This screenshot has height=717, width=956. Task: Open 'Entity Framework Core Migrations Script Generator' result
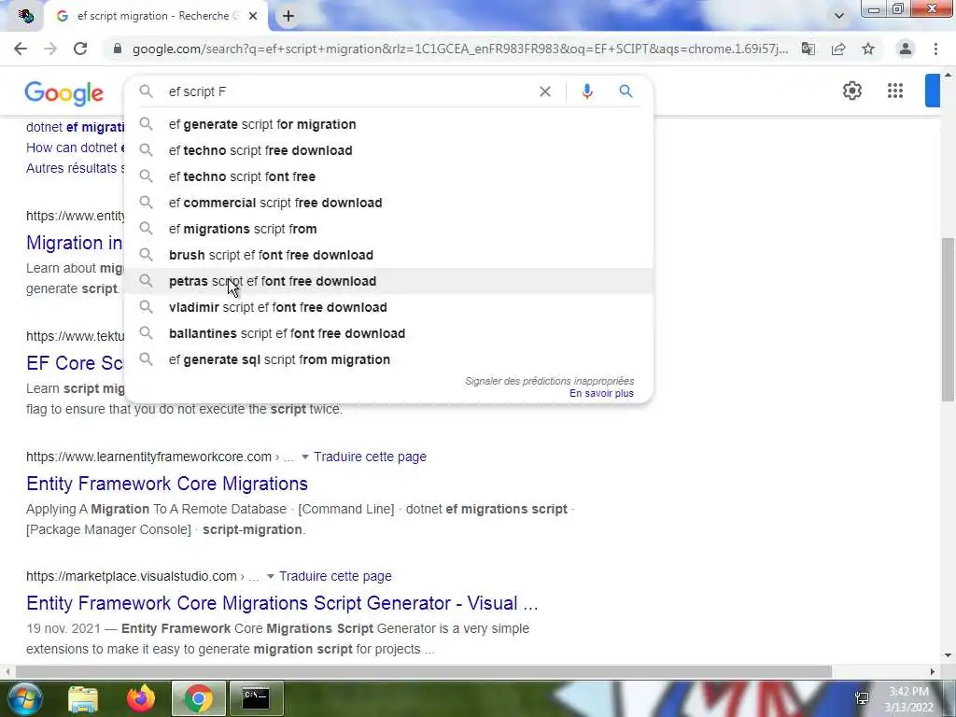click(x=282, y=603)
